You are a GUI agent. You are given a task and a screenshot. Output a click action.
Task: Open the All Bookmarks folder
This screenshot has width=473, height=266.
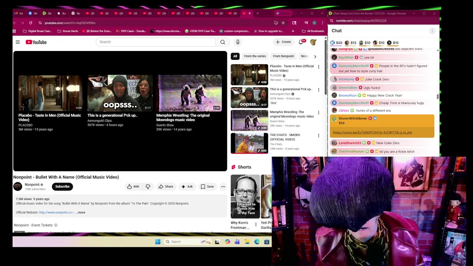pyautogui.click(x=313, y=31)
